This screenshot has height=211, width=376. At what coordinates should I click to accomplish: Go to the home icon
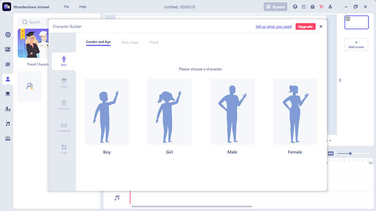click(x=313, y=7)
